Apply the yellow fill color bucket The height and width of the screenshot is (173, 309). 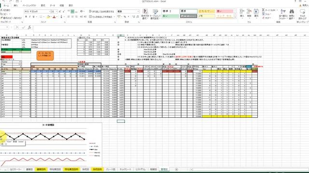point(48,17)
